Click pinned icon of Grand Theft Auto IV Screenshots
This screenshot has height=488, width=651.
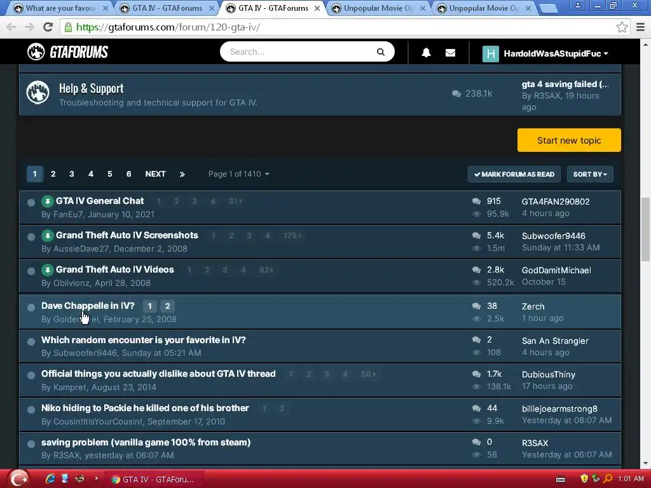point(47,236)
